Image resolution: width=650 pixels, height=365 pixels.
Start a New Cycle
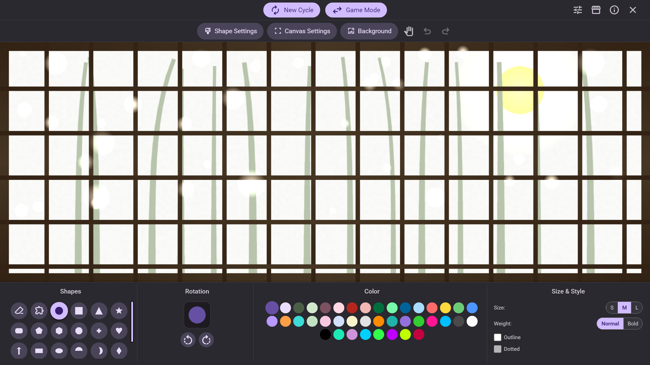[291, 10]
